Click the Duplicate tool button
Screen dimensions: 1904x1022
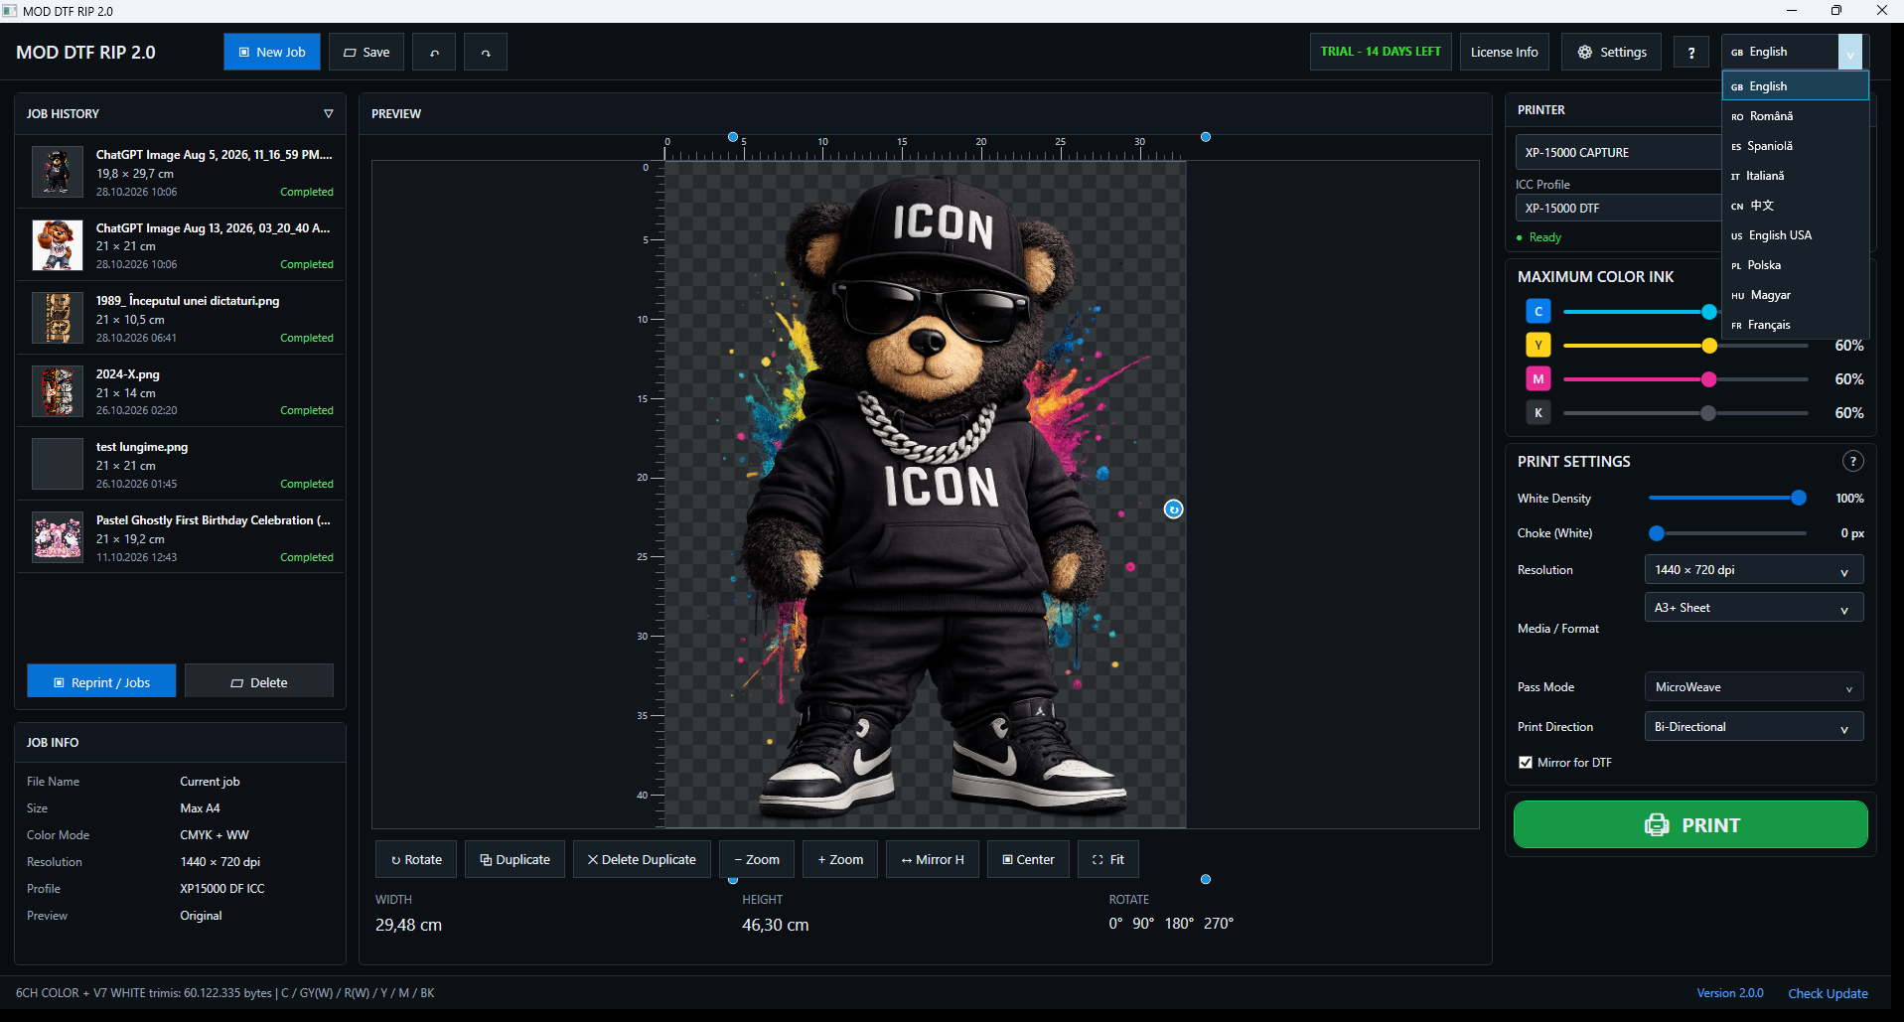(514, 859)
